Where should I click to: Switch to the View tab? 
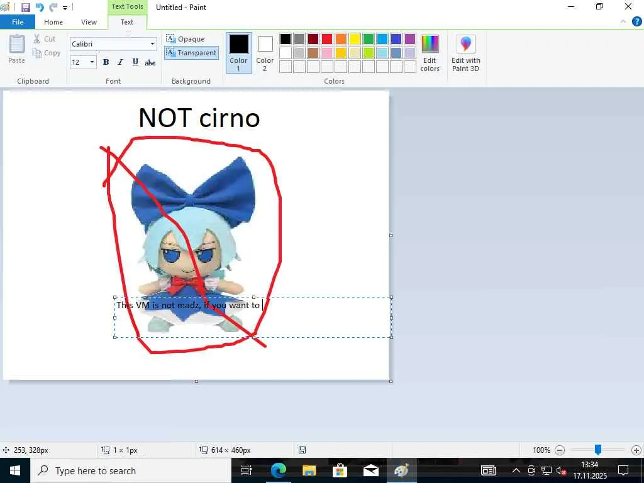pos(89,22)
